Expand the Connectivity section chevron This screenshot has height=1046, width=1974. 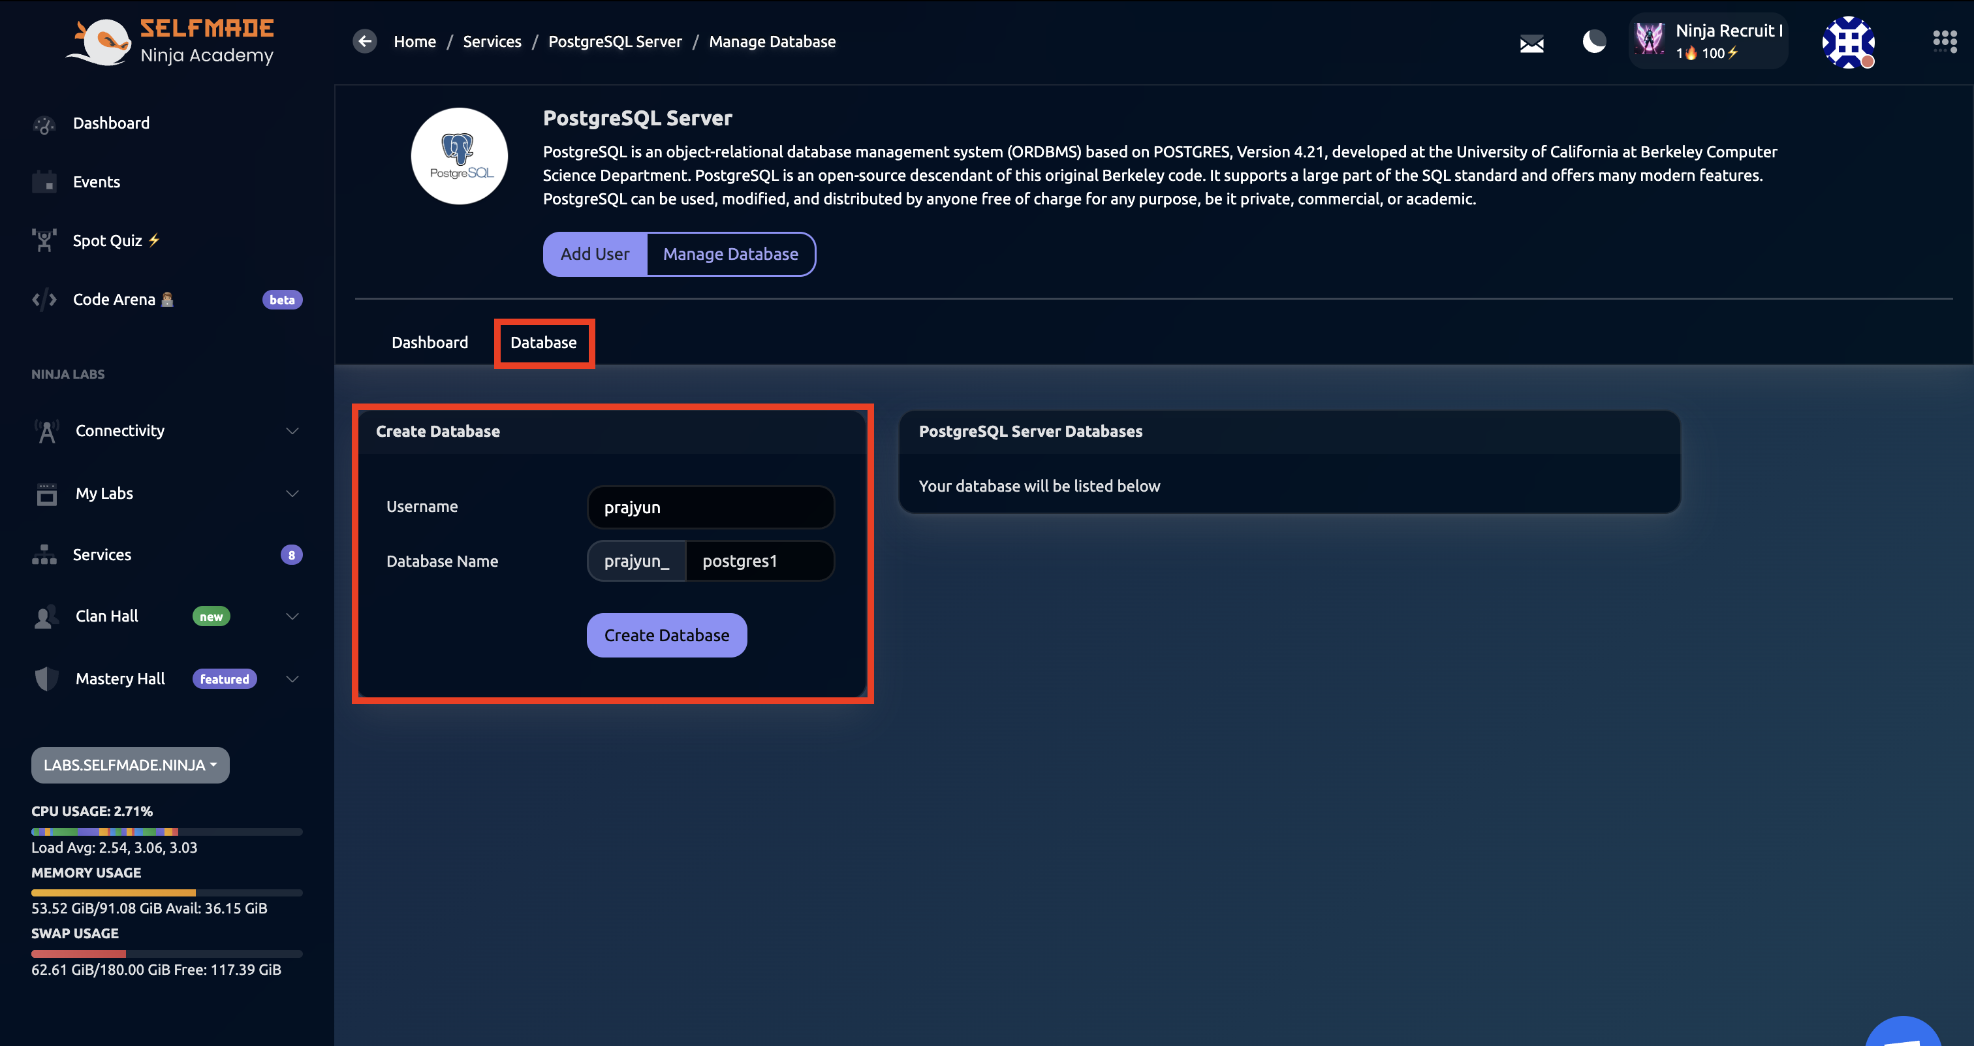pos(292,432)
